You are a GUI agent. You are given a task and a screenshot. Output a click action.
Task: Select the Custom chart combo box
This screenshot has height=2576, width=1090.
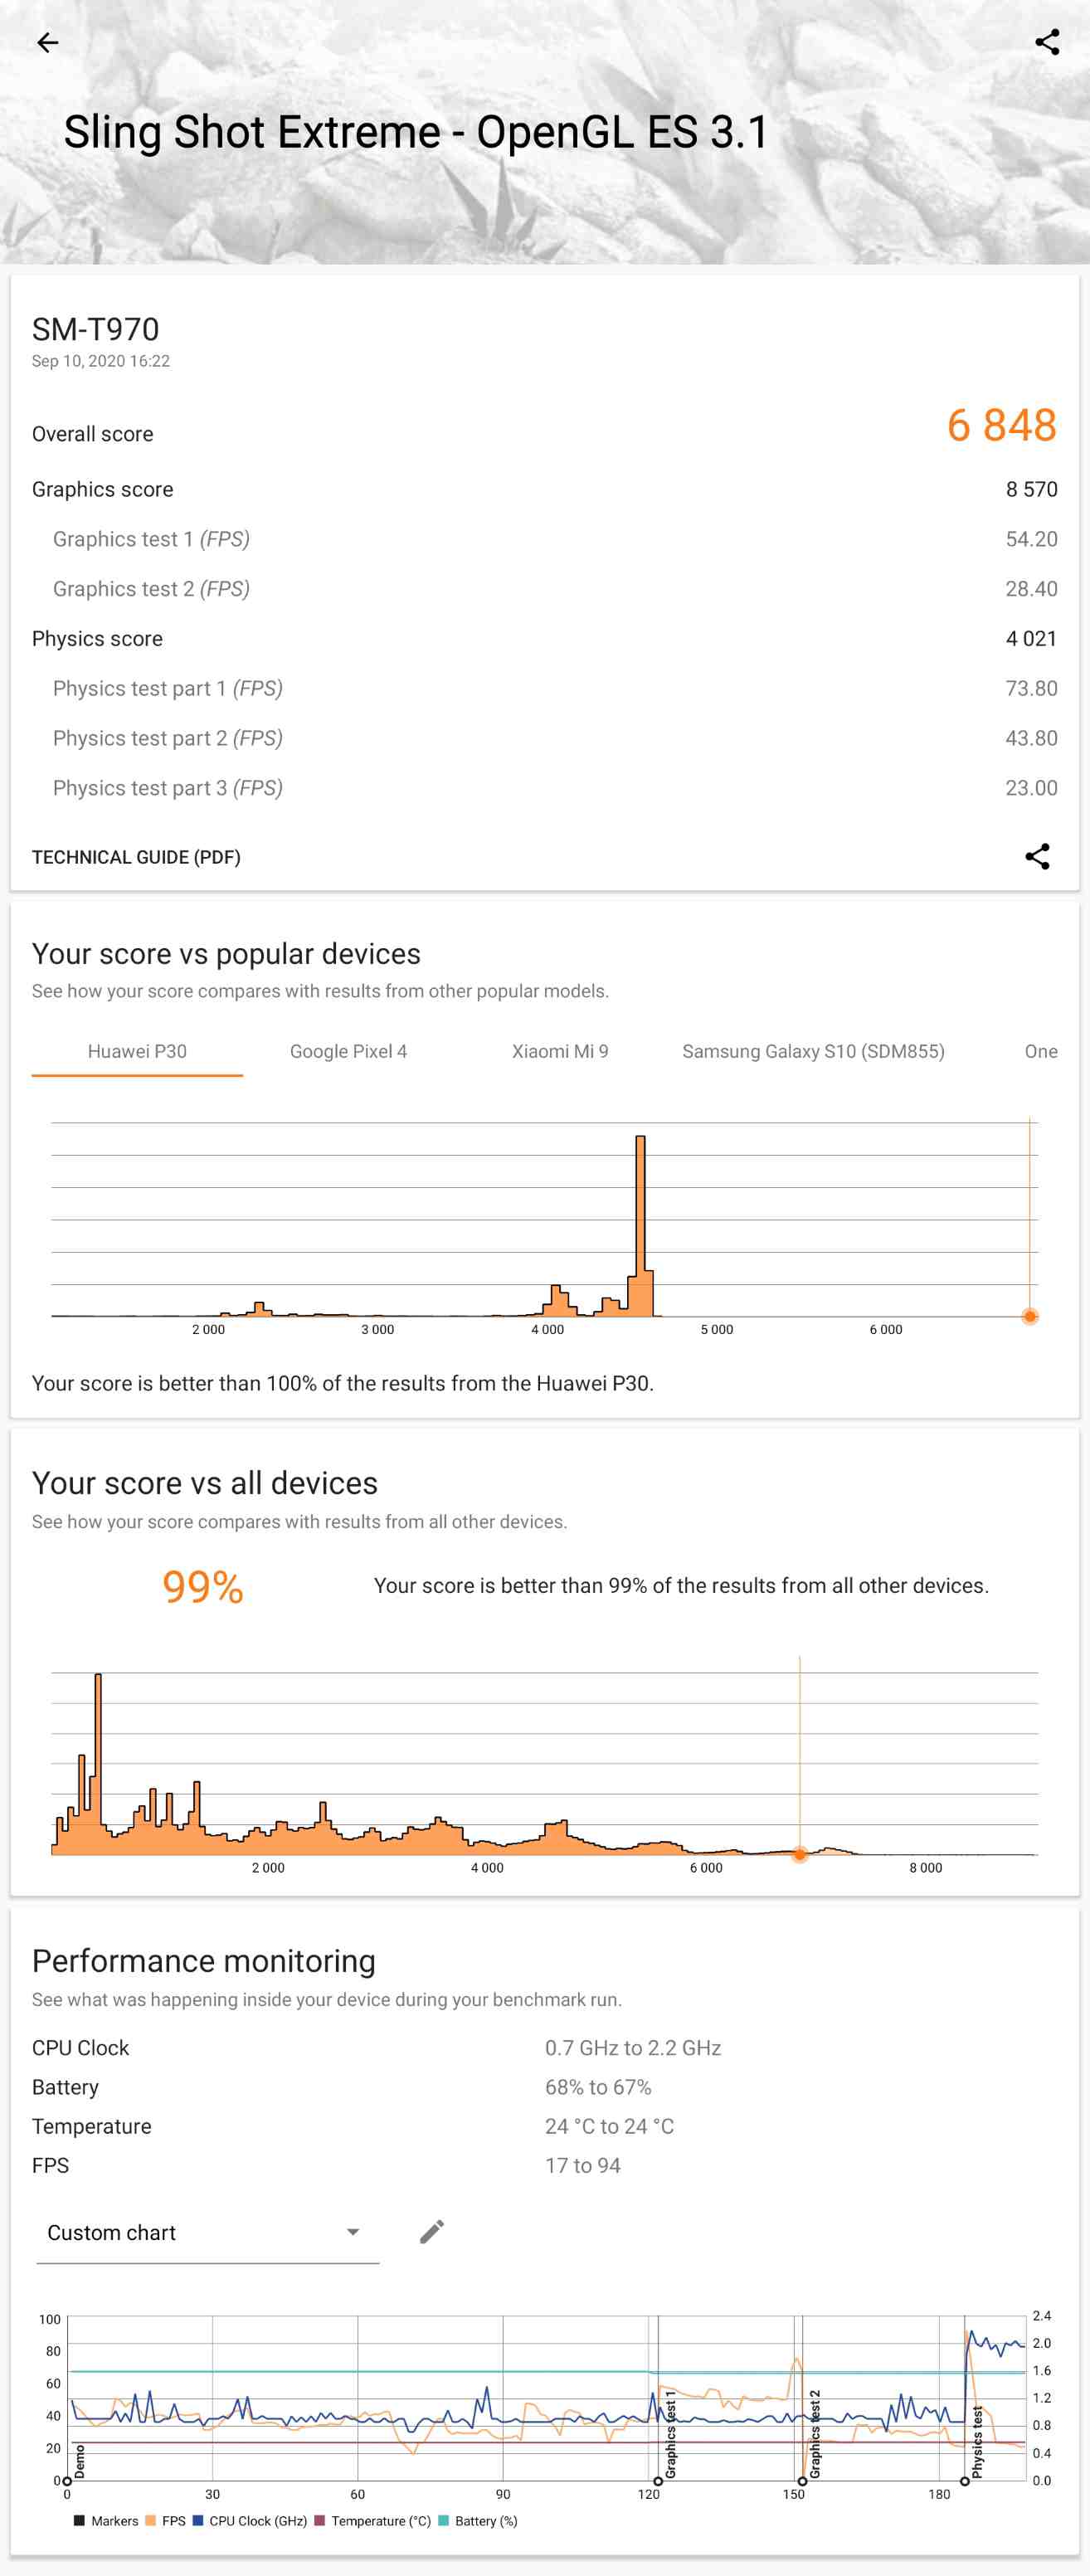point(207,2233)
